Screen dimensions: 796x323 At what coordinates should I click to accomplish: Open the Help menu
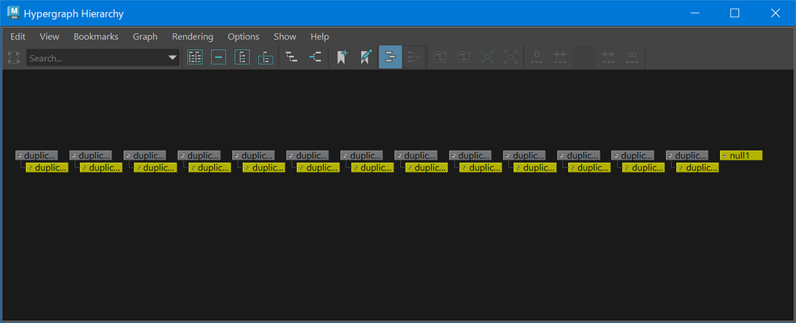tap(320, 36)
